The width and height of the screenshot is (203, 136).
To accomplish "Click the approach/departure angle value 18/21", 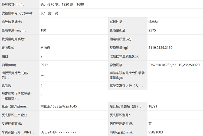I will [x=153, y=106].
